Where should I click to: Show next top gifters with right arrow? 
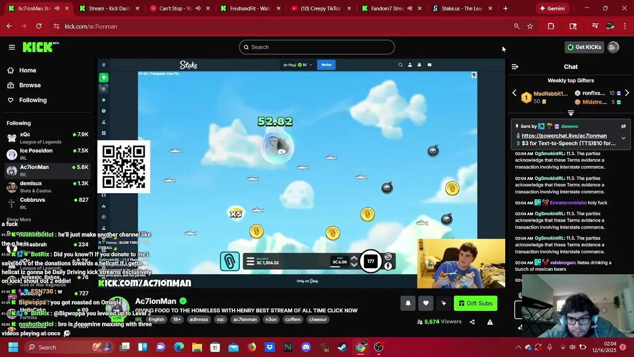pyautogui.click(x=627, y=93)
